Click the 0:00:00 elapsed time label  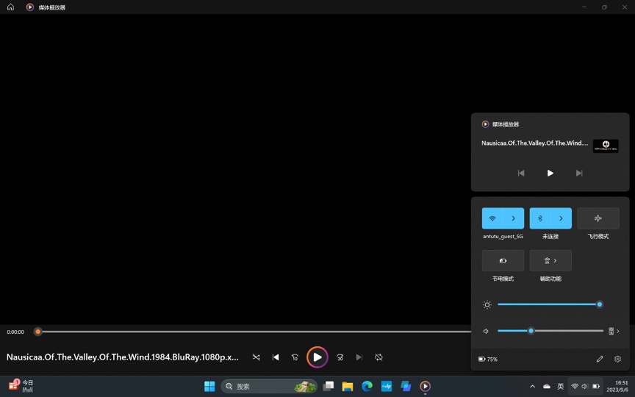click(15, 332)
